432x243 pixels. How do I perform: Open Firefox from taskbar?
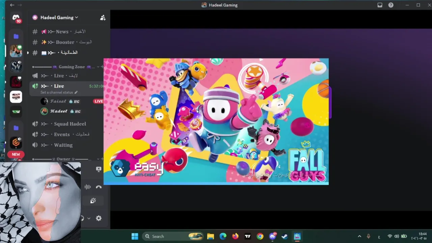tap(235, 236)
